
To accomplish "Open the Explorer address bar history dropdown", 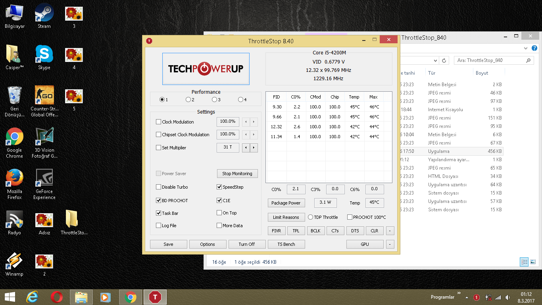I will [x=435, y=60].
